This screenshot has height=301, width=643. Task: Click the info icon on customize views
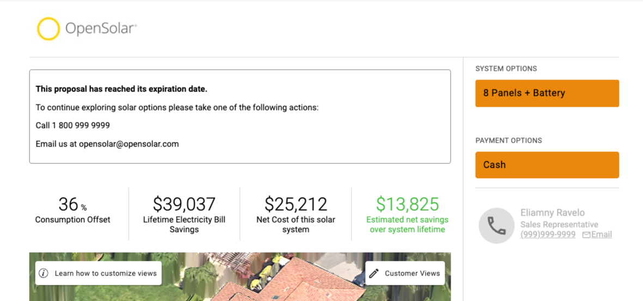[x=44, y=273]
